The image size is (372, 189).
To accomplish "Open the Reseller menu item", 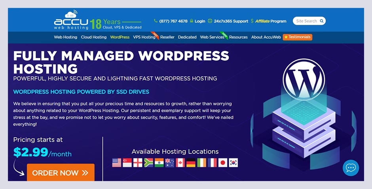I will (167, 37).
